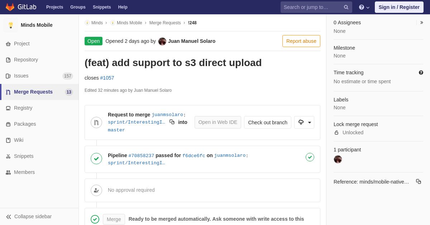Screen dimensions: 430x225
Task: Click the ready to merge check icon
Action: tap(95, 219)
